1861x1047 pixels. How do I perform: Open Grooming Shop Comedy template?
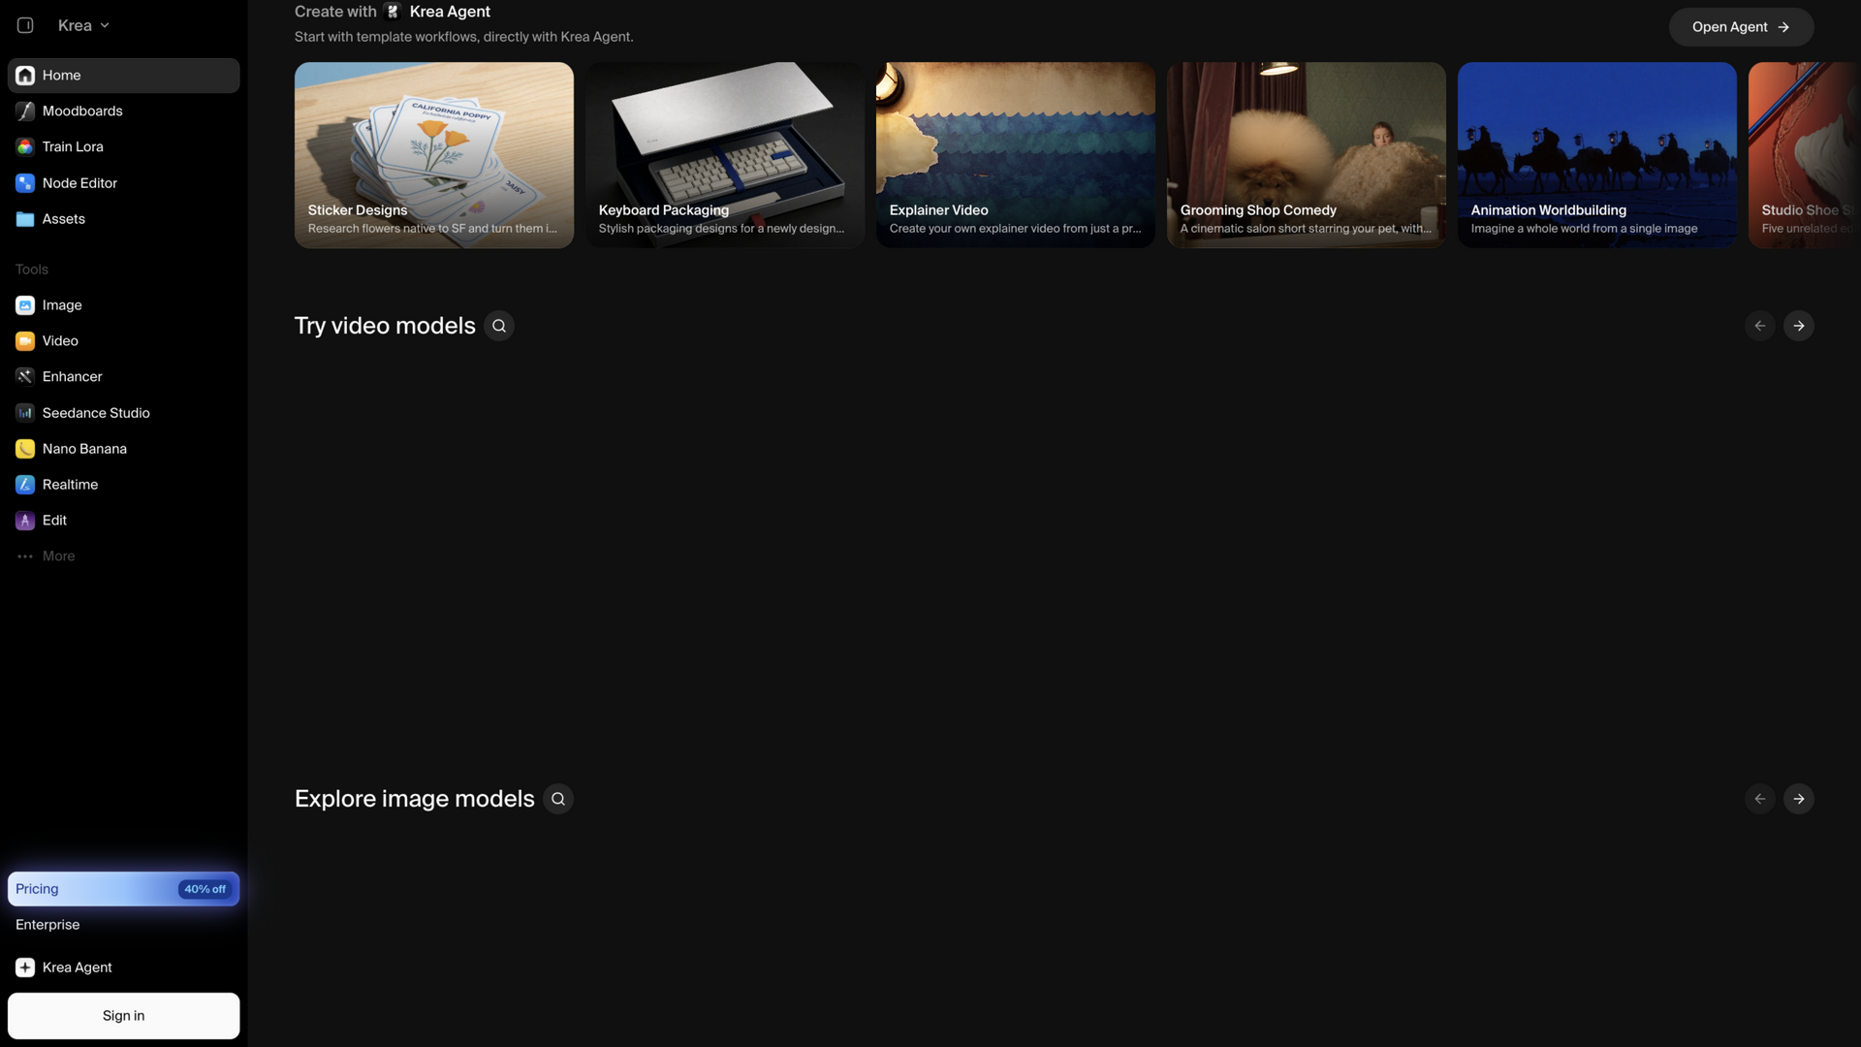pyautogui.click(x=1307, y=155)
